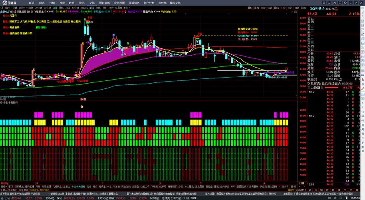Open the 模拟交易 simulated trading menu
Image resolution: width=365 pixels, height=200 pixels.
coord(175,3)
